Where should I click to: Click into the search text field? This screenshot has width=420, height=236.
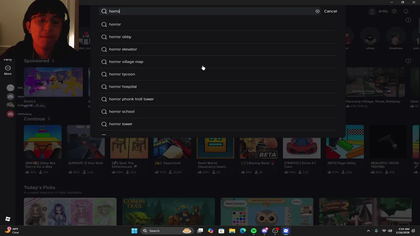210,11
